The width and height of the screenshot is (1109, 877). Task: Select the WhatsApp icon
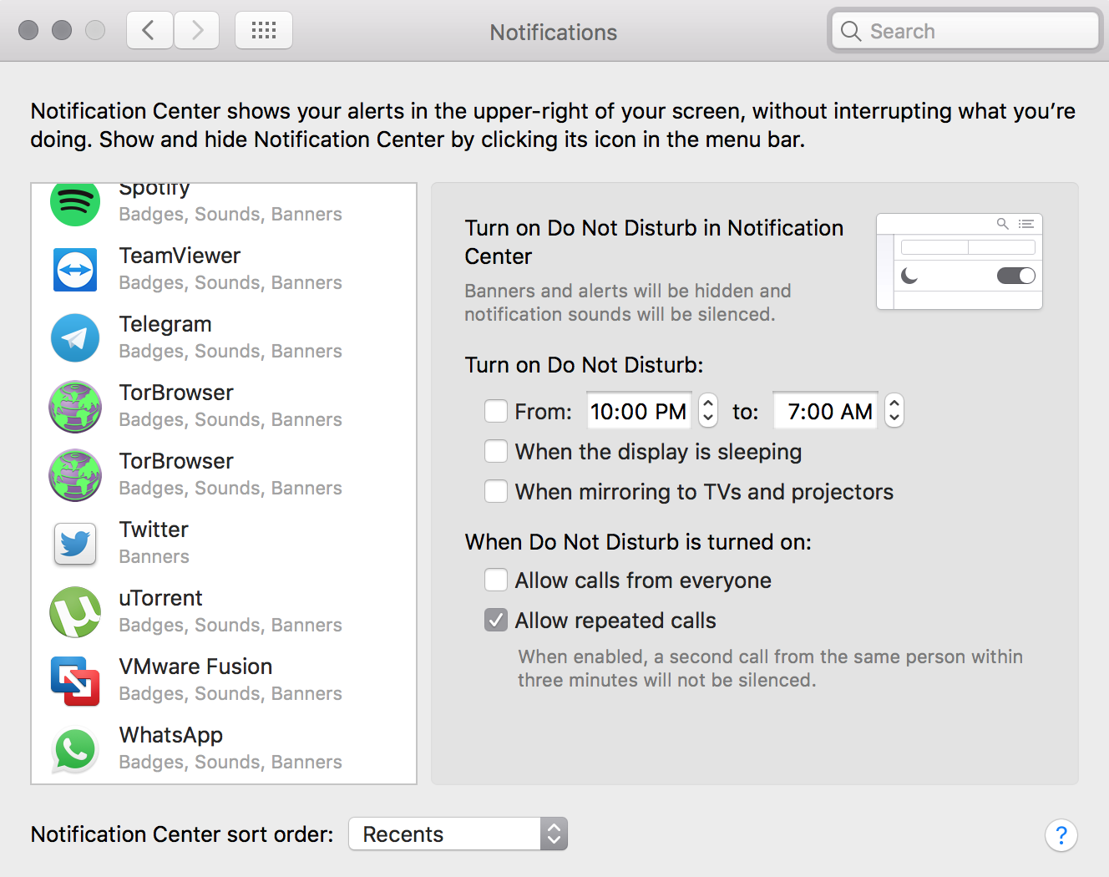[x=75, y=749]
